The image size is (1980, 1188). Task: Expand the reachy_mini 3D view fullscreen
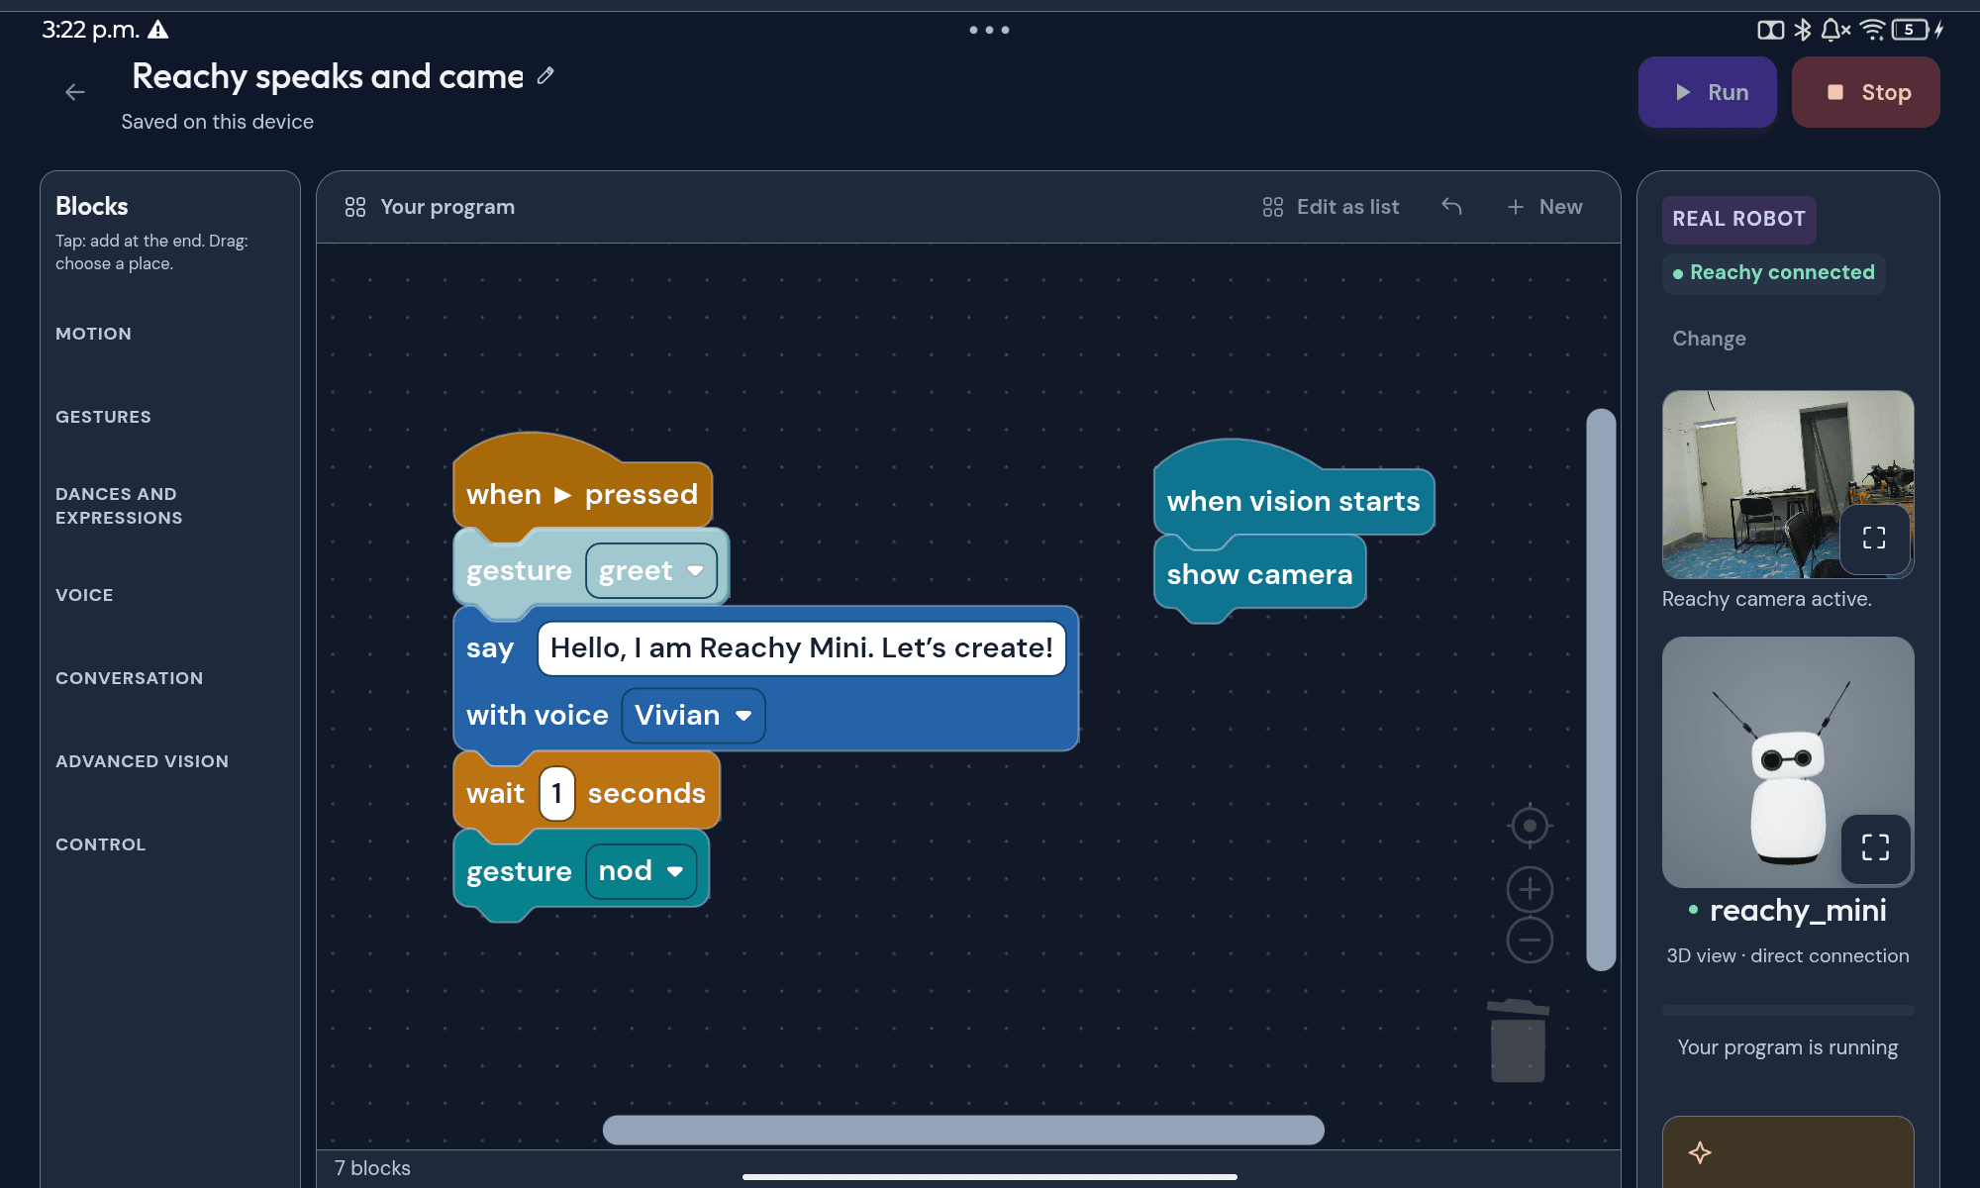click(x=1875, y=847)
